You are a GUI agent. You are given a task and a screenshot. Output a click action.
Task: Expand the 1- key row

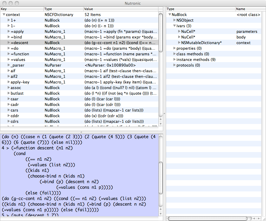(x=9, y=26)
